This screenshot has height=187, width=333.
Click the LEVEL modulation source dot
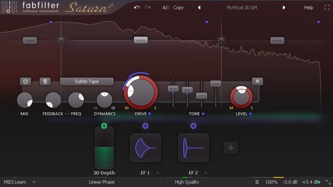tap(251, 114)
